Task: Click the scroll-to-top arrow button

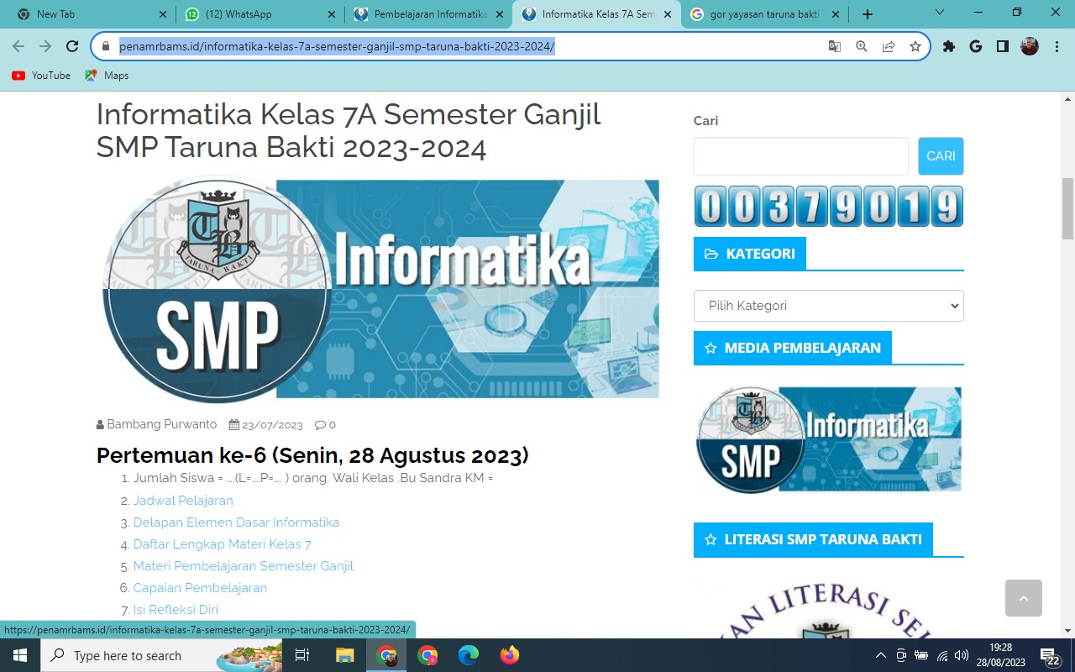Action: click(1023, 598)
